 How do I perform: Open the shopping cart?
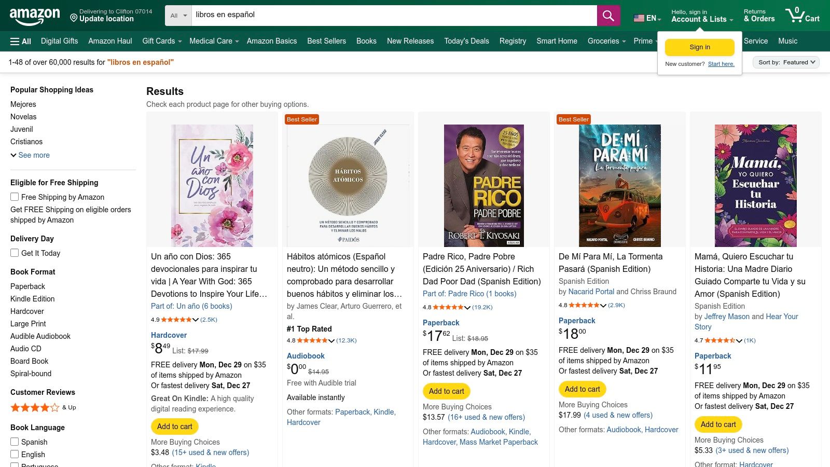tap(803, 15)
